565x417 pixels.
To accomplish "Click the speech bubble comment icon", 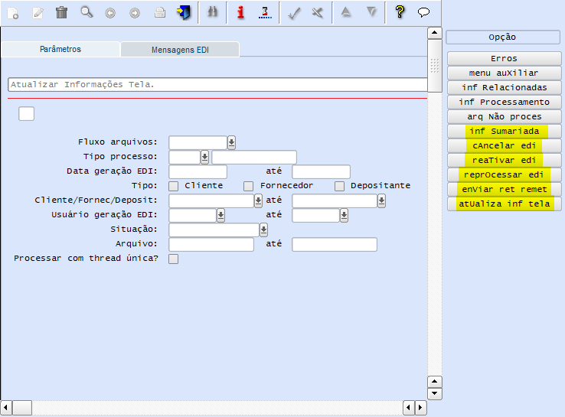I will (x=424, y=12).
